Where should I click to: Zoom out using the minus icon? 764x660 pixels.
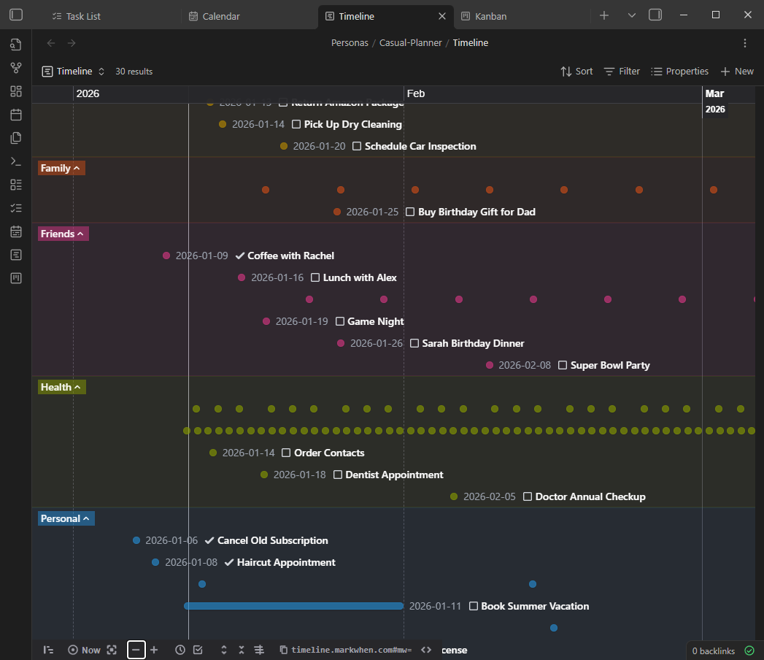point(136,650)
